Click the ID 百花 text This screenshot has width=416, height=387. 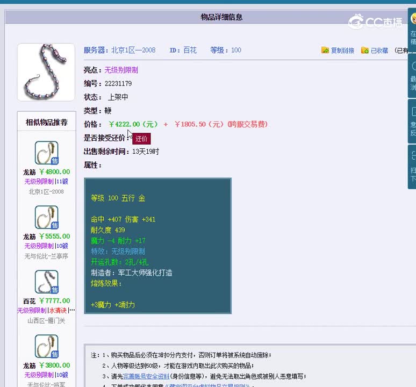pos(183,50)
